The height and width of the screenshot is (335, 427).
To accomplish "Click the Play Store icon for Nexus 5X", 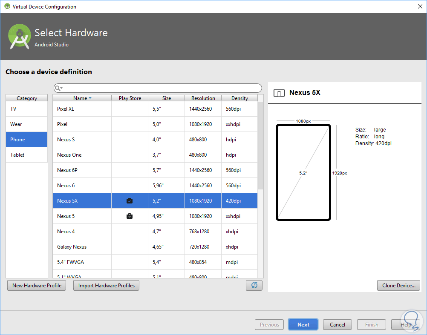I will [x=130, y=200].
